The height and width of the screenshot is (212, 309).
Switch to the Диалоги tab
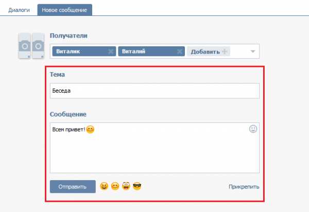[x=19, y=10]
